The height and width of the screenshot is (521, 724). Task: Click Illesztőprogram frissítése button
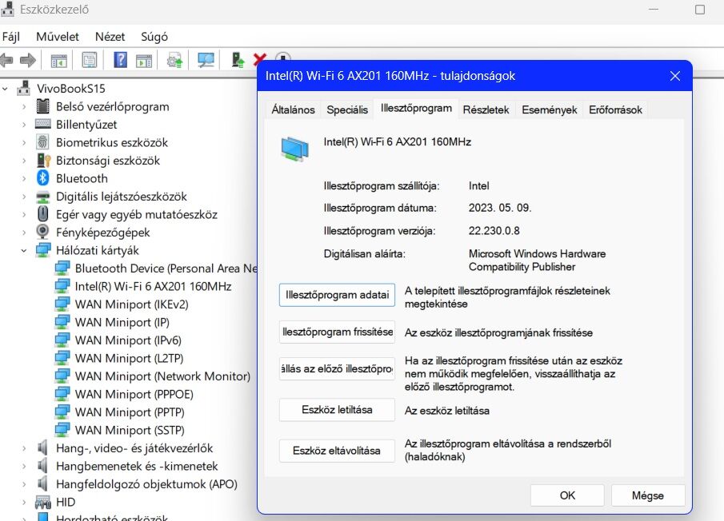click(x=337, y=332)
